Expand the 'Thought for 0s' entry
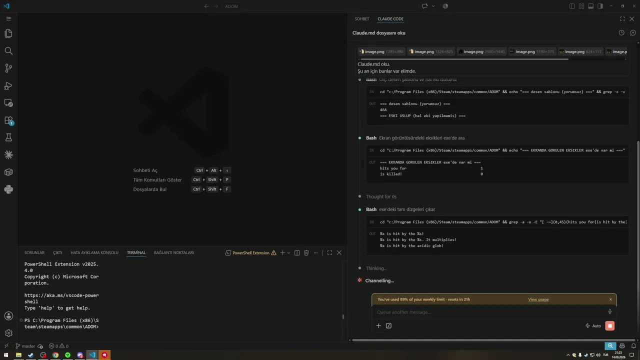This screenshot has height=360, width=640. (381, 197)
